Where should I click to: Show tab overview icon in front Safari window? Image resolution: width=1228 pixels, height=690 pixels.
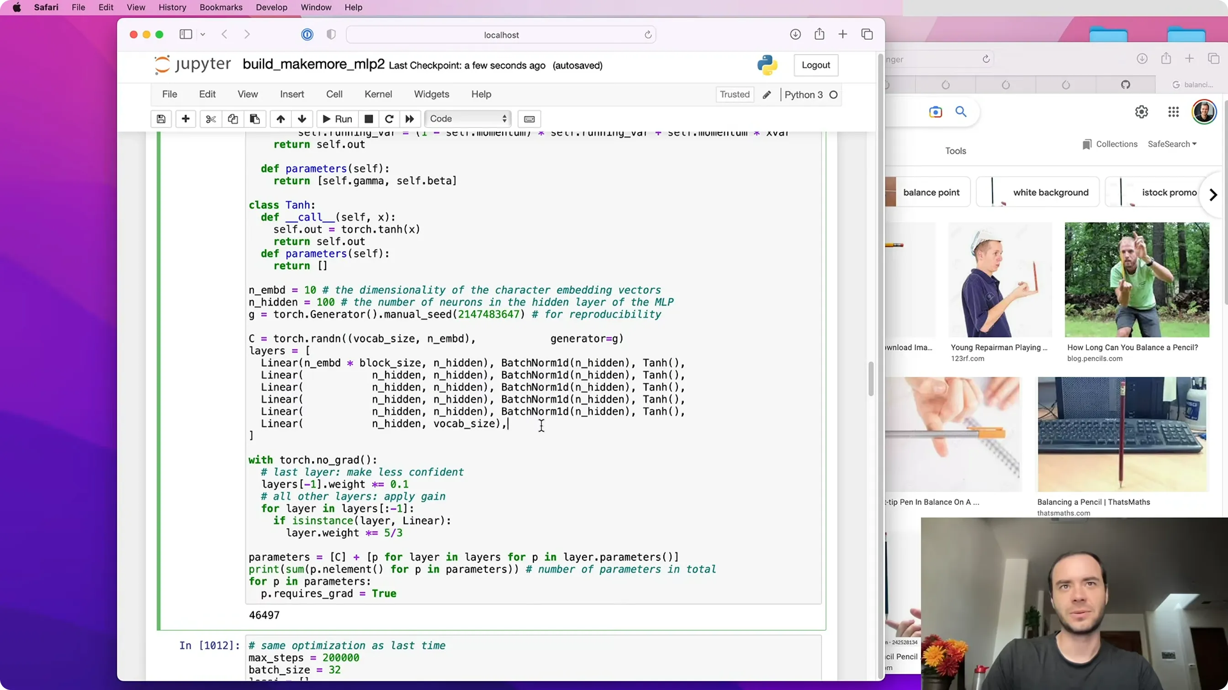(x=867, y=34)
